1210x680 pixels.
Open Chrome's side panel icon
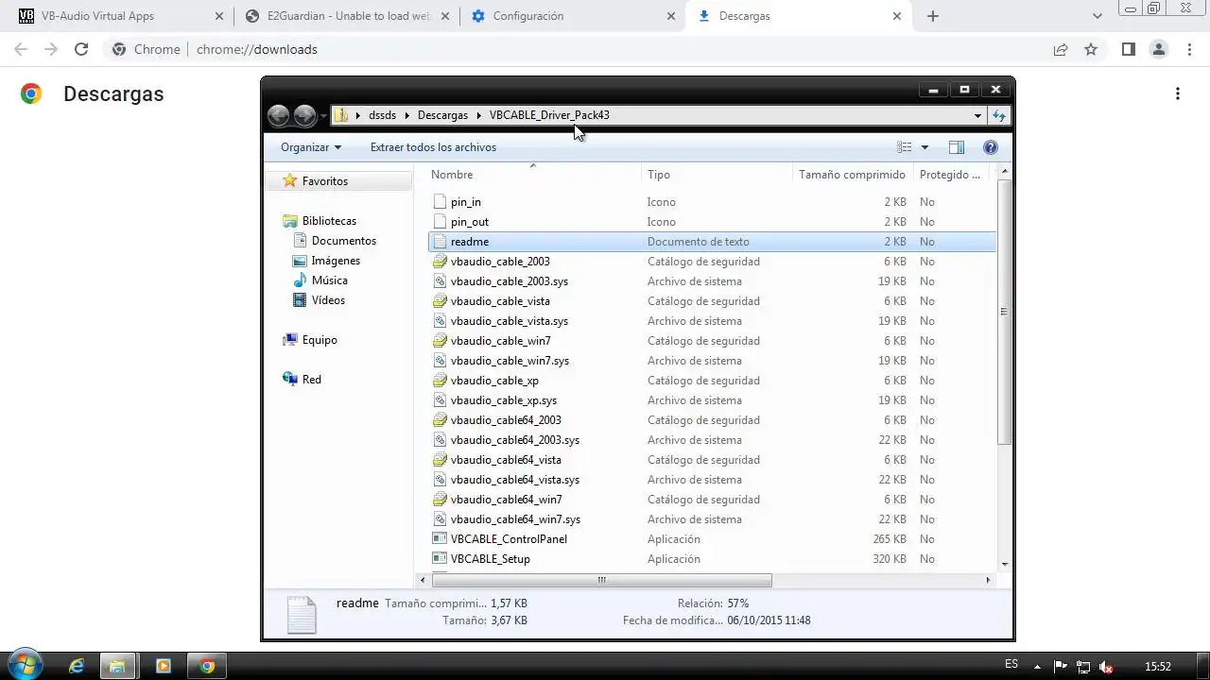(1128, 49)
